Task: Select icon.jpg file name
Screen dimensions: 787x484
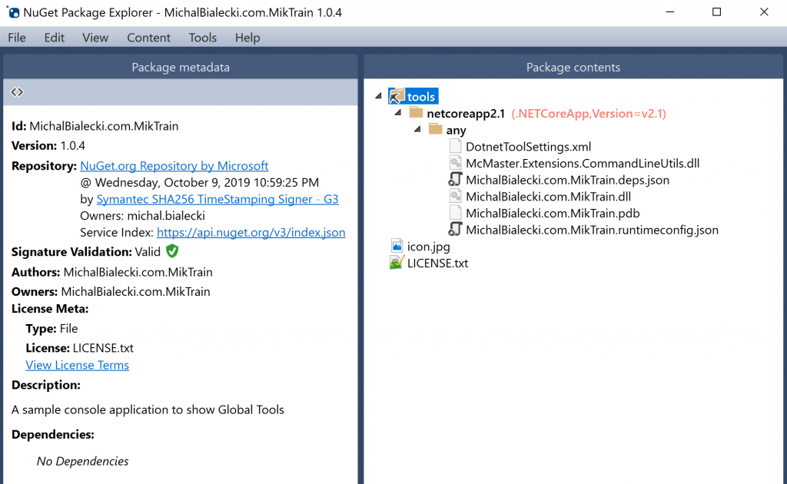Action: pyautogui.click(x=428, y=247)
